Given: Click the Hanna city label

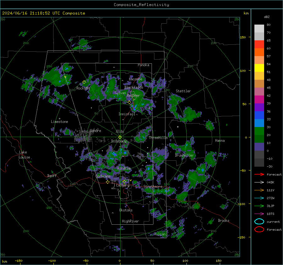Looking at the screenshot, I should pyautogui.click(x=220, y=141).
